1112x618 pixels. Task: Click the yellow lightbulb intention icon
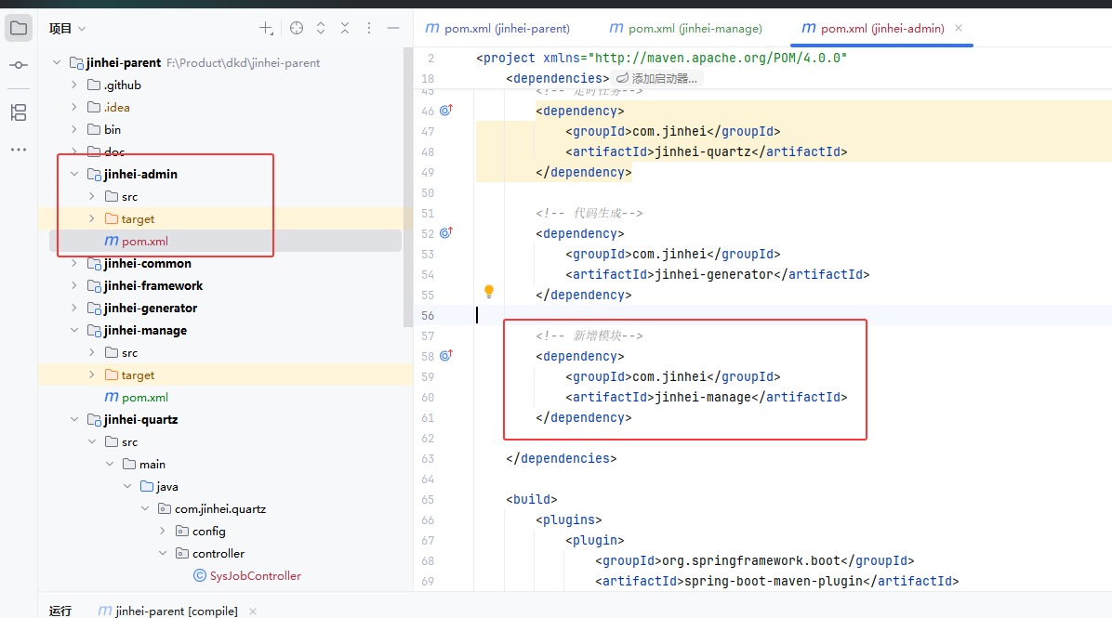tap(489, 292)
